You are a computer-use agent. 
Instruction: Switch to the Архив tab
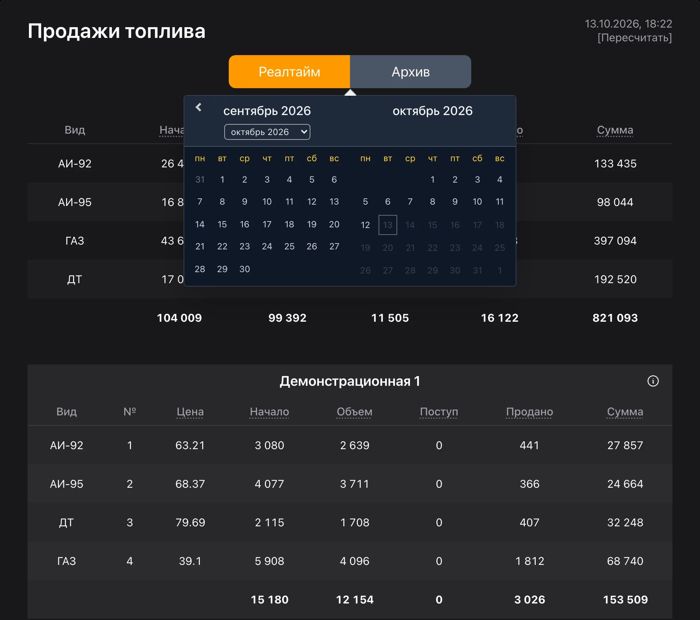pyautogui.click(x=411, y=72)
